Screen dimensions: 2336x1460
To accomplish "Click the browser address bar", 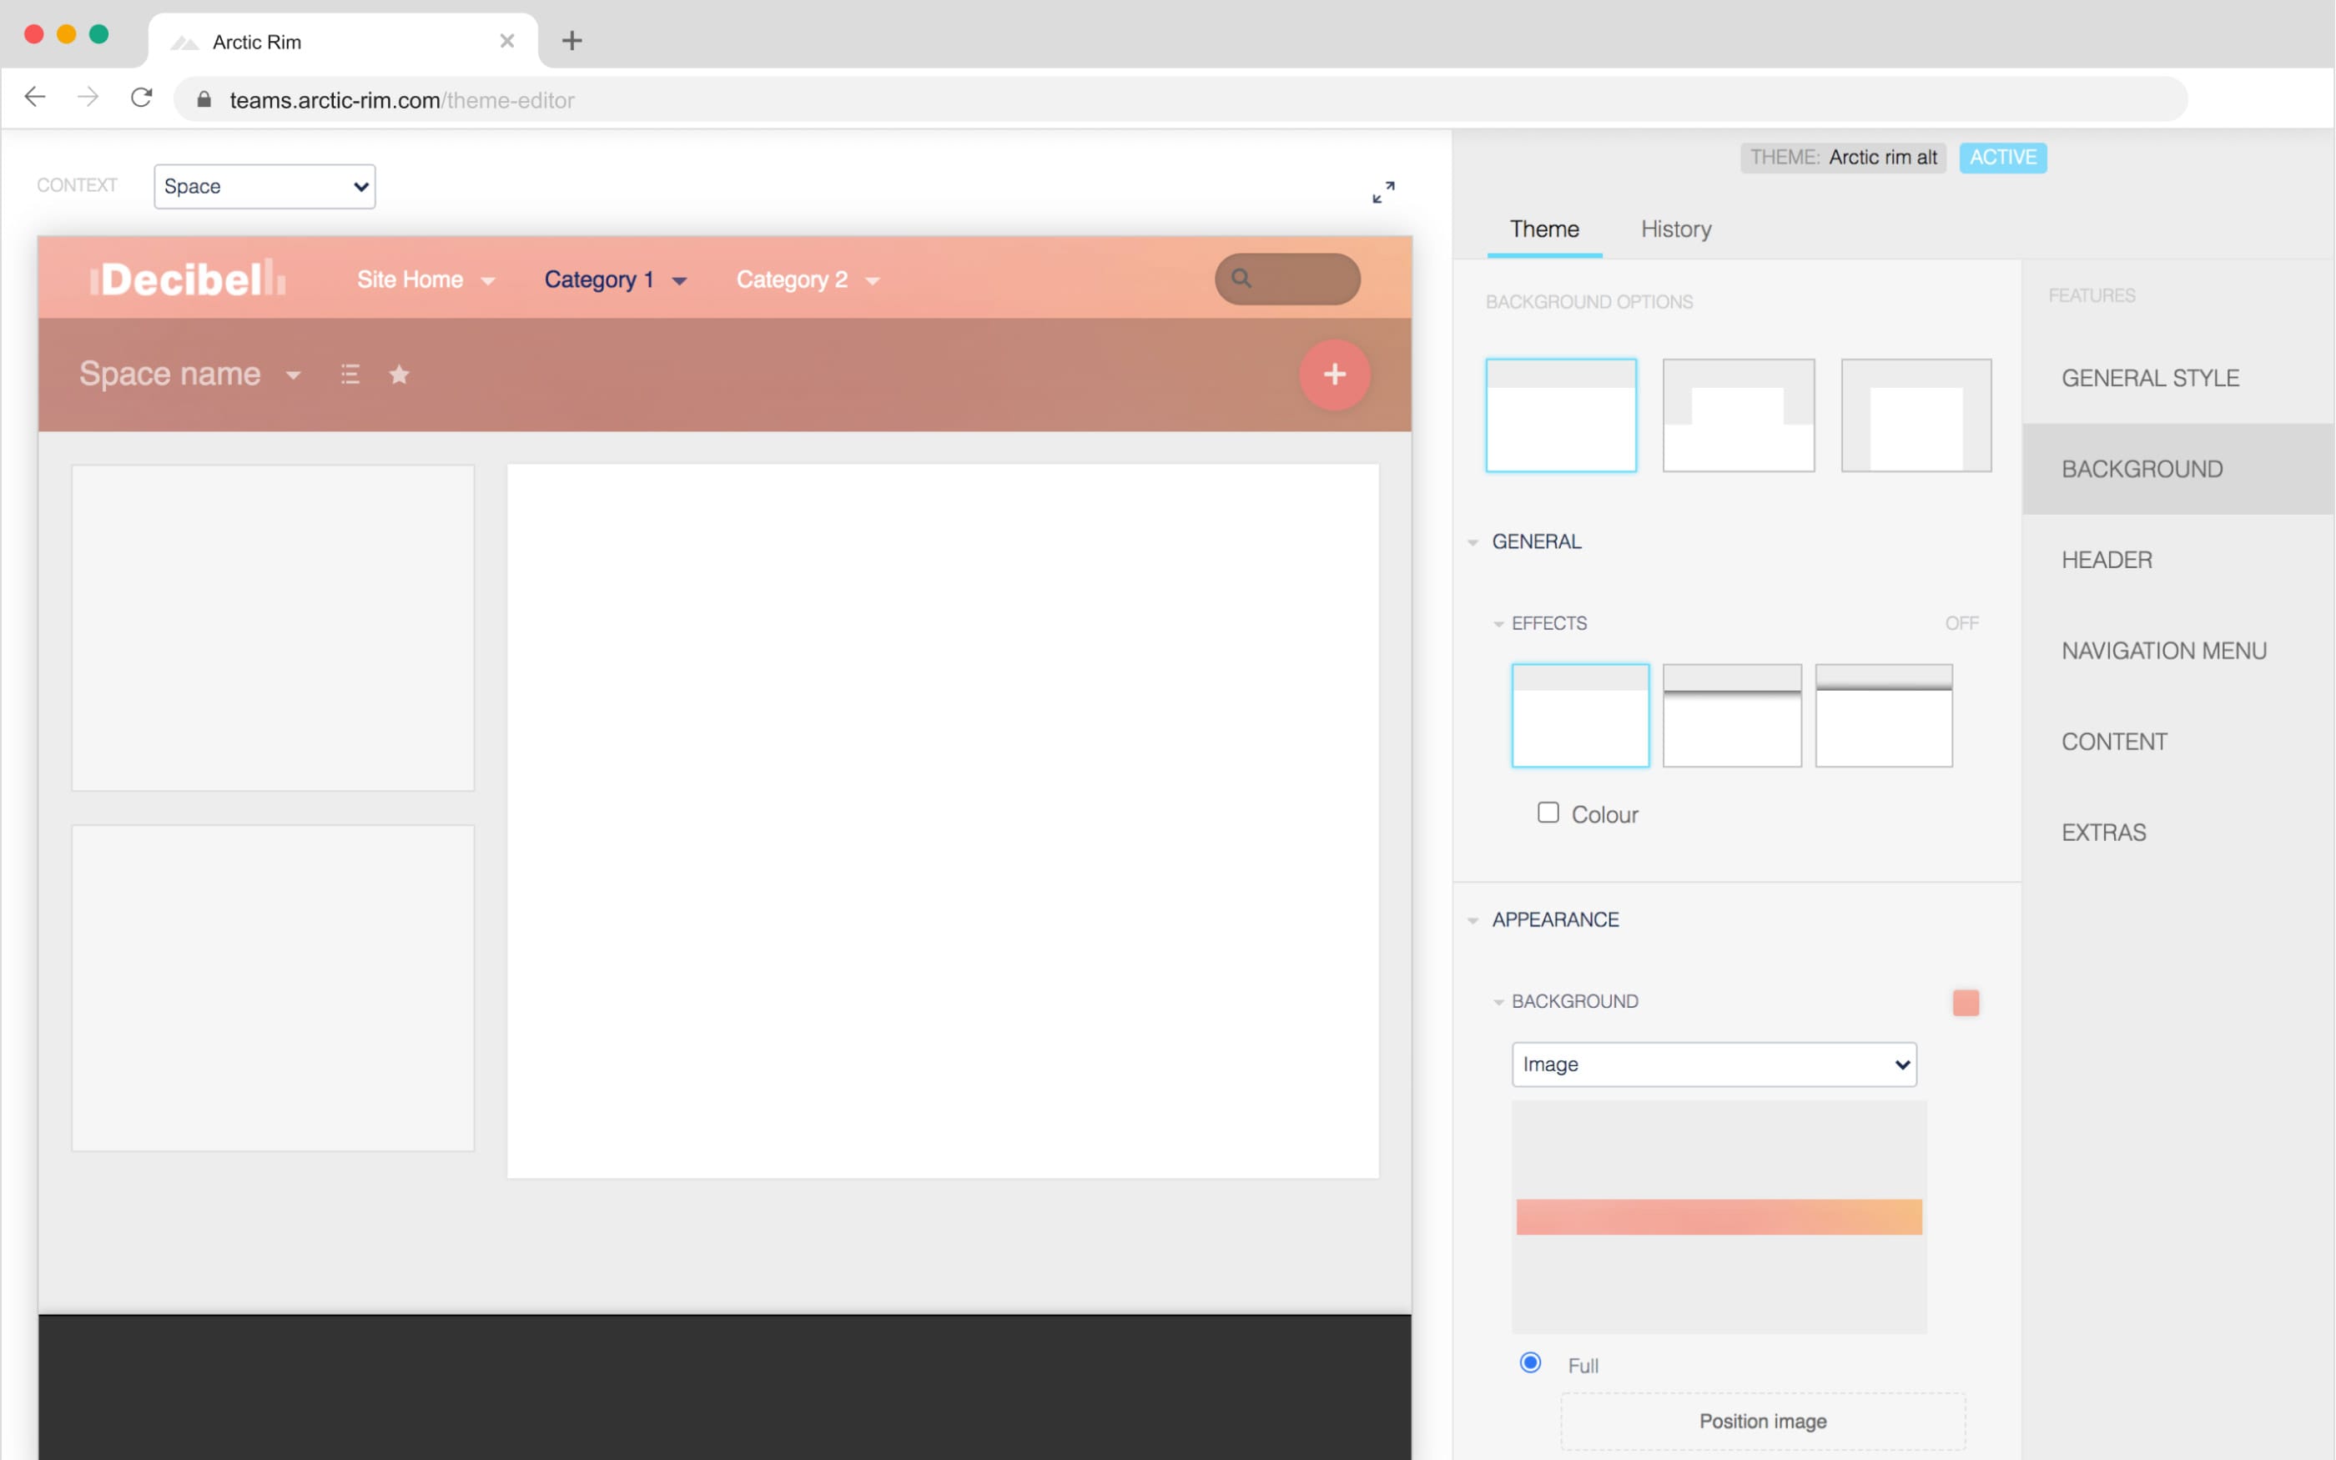I will (x=1180, y=99).
